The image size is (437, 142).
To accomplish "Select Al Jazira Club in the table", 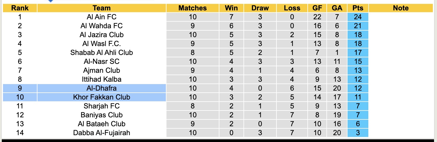I will point(101,35).
